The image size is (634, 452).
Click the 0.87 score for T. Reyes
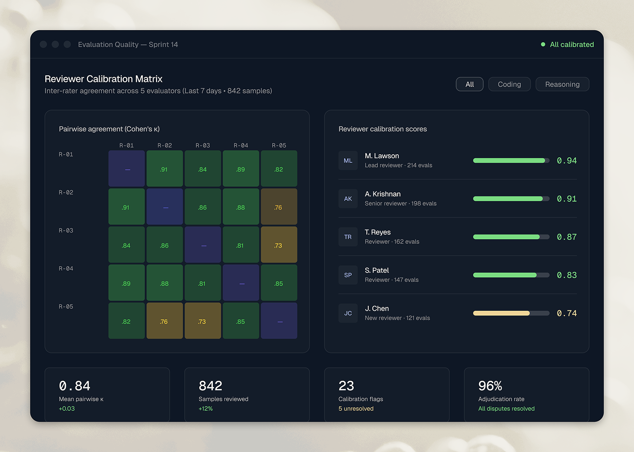(x=567, y=237)
